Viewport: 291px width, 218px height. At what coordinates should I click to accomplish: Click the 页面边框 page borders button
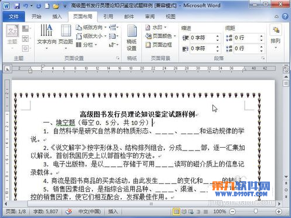[x=158, y=45]
